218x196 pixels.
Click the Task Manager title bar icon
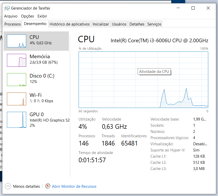point(7,8)
